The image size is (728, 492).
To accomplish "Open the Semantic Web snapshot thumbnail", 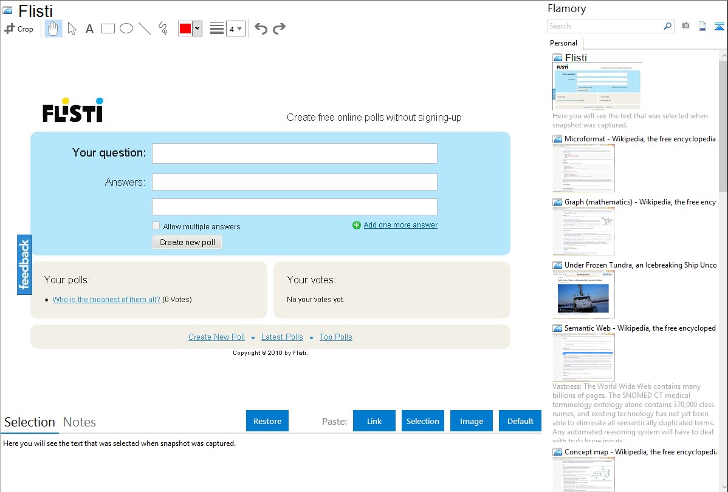I will tap(583, 357).
